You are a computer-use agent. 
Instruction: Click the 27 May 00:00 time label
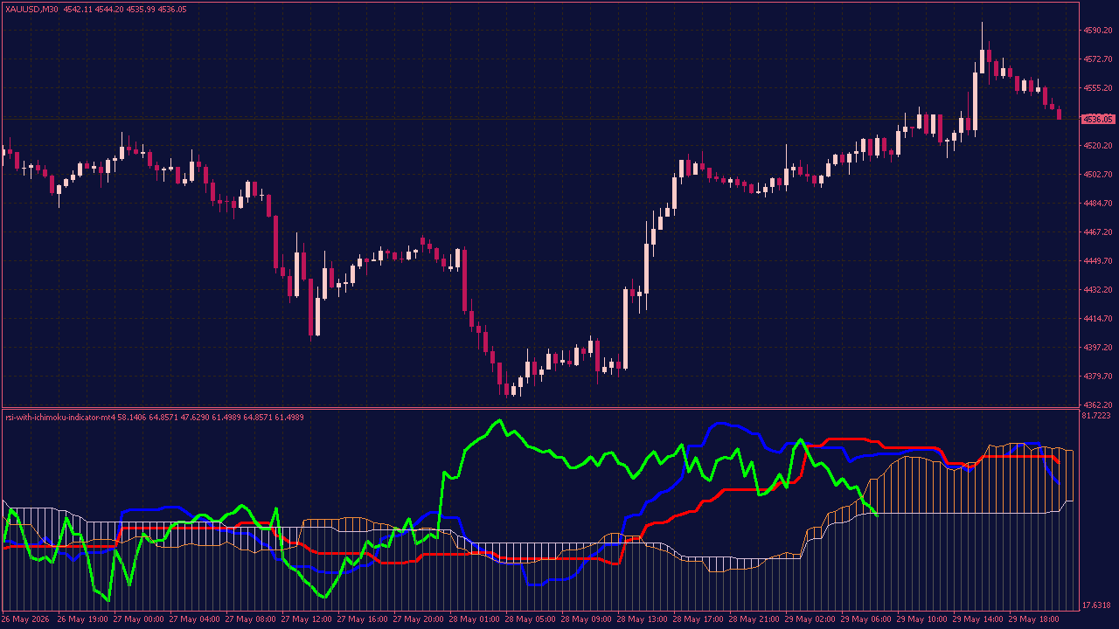pos(138,619)
